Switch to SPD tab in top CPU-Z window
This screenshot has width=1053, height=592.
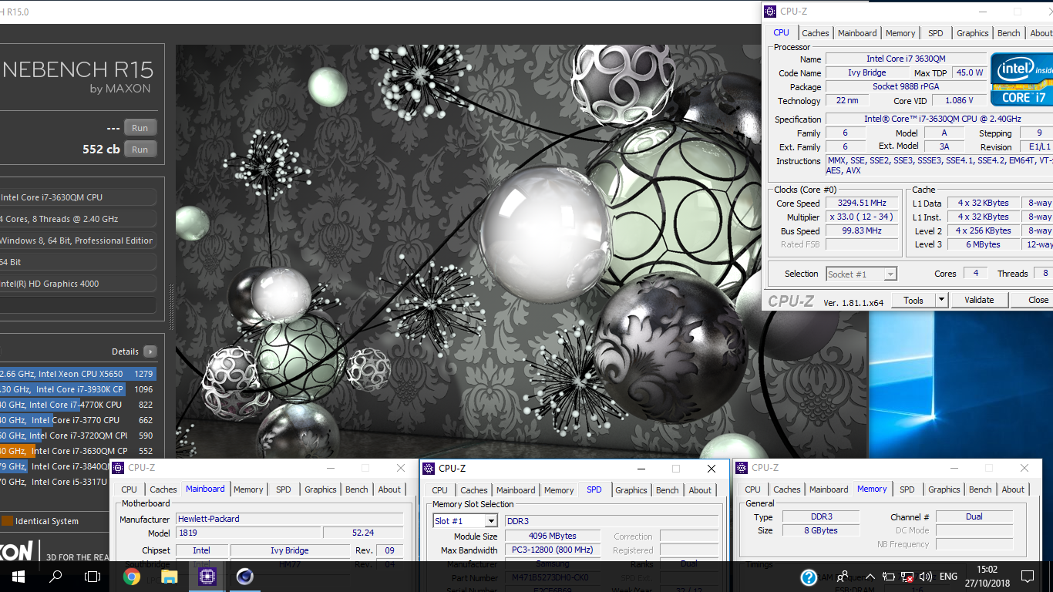[x=935, y=33]
